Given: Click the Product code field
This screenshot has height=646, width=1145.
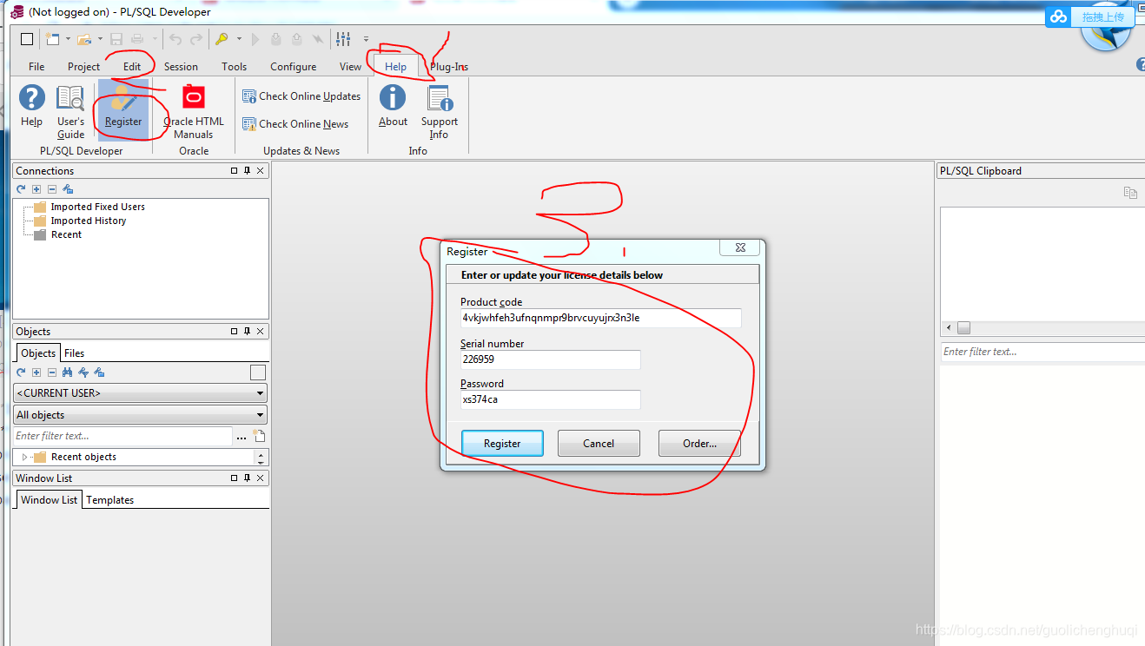Looking at the screenshot, I should coord(600,318).
